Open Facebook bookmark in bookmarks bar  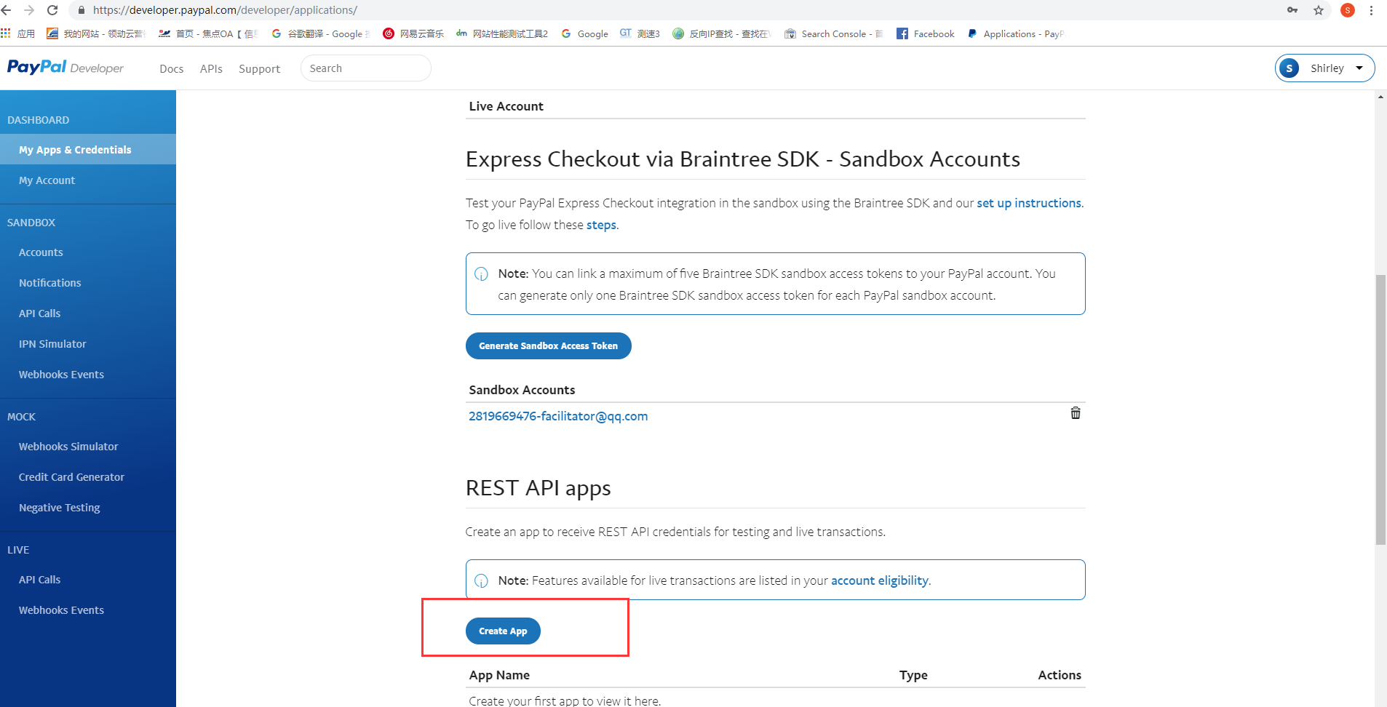(926, 33)
